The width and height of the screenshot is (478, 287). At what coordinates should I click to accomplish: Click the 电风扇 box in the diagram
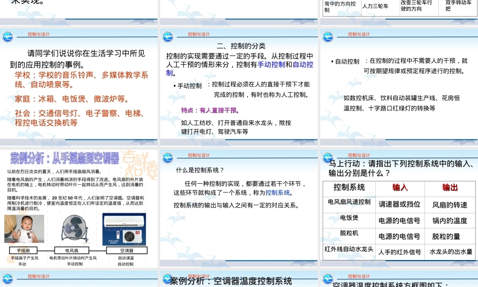[72, 250]
